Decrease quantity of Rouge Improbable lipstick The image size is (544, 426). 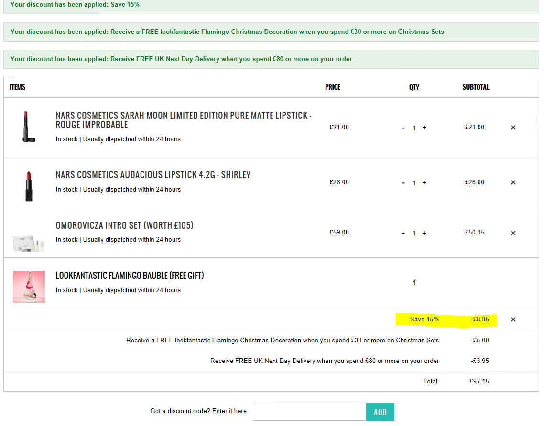[x=403, y=128]
